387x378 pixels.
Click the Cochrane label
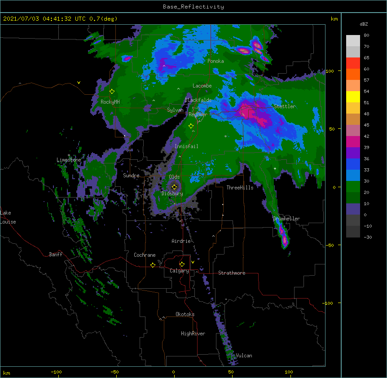tap(145, 255)
